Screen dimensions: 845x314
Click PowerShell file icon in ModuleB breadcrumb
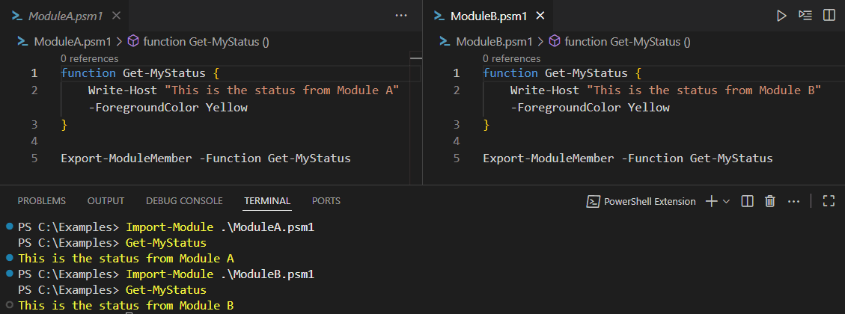point(445,41)
